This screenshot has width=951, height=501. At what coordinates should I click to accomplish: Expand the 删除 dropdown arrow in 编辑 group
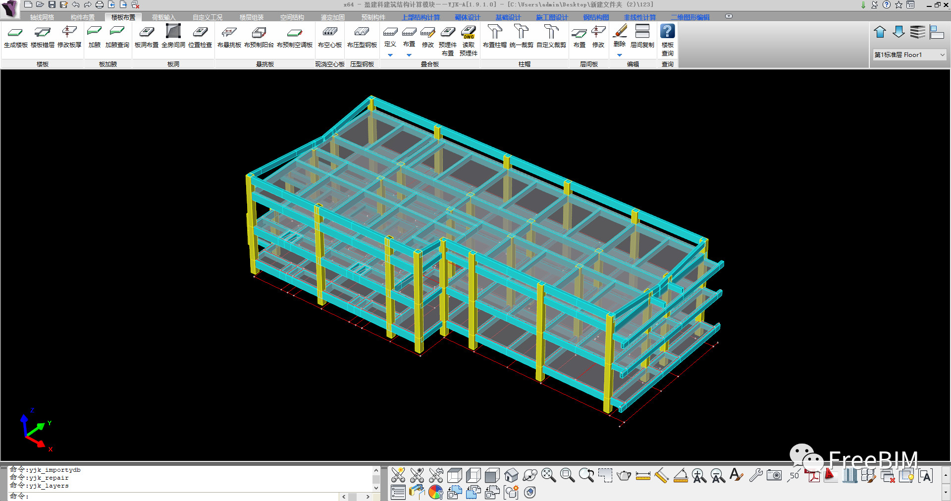(620, 55)
